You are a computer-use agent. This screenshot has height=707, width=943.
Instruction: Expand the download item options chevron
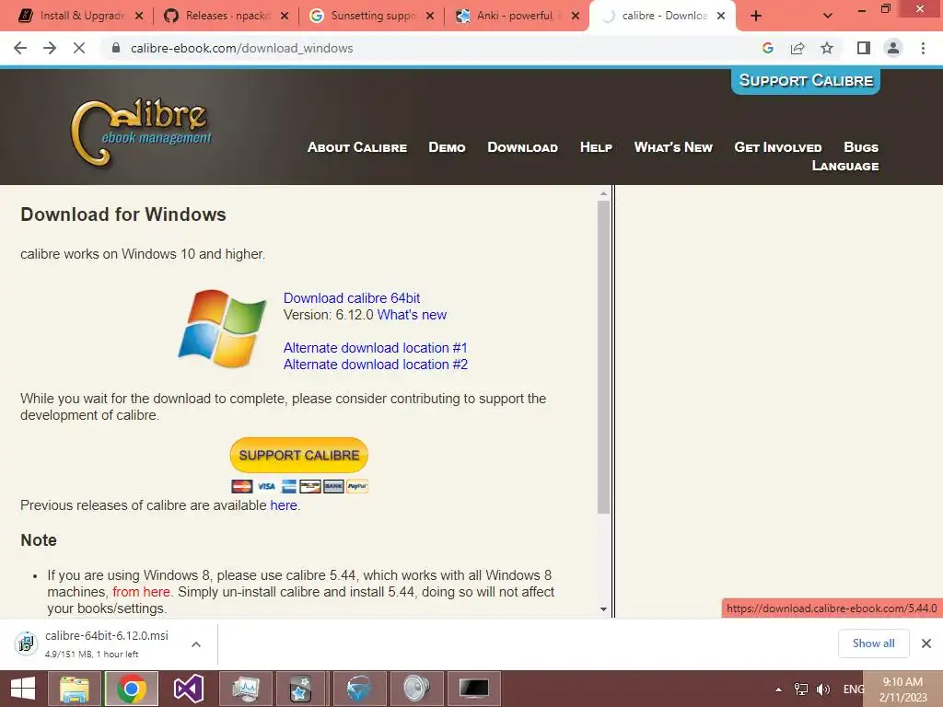(x=196, y=644)
